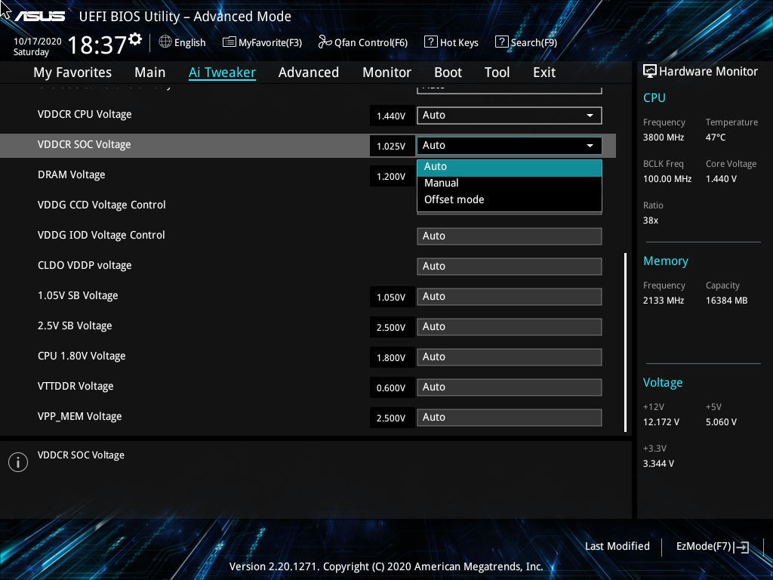Click the 10/17/2020 date text
773x580 pixels.
tap(38, 42)
